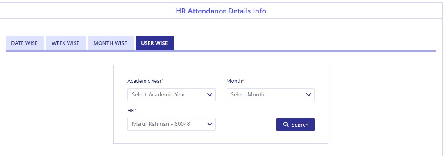Click the 'Select Academic Year' placeholder text
Viewport: 444px width, 156px height.
(159, 94)
